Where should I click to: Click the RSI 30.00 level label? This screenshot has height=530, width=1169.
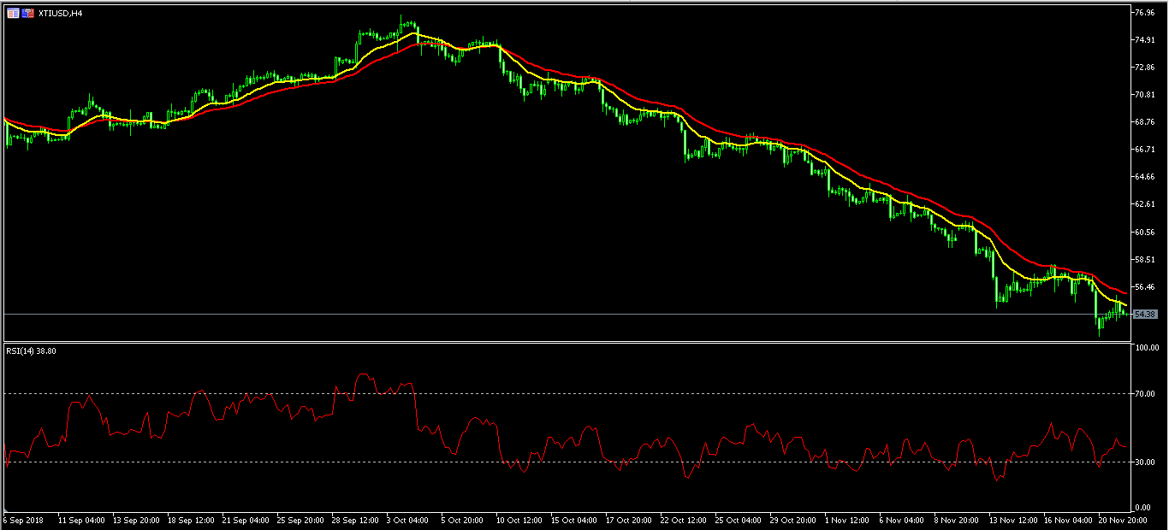pos(1144,462)
